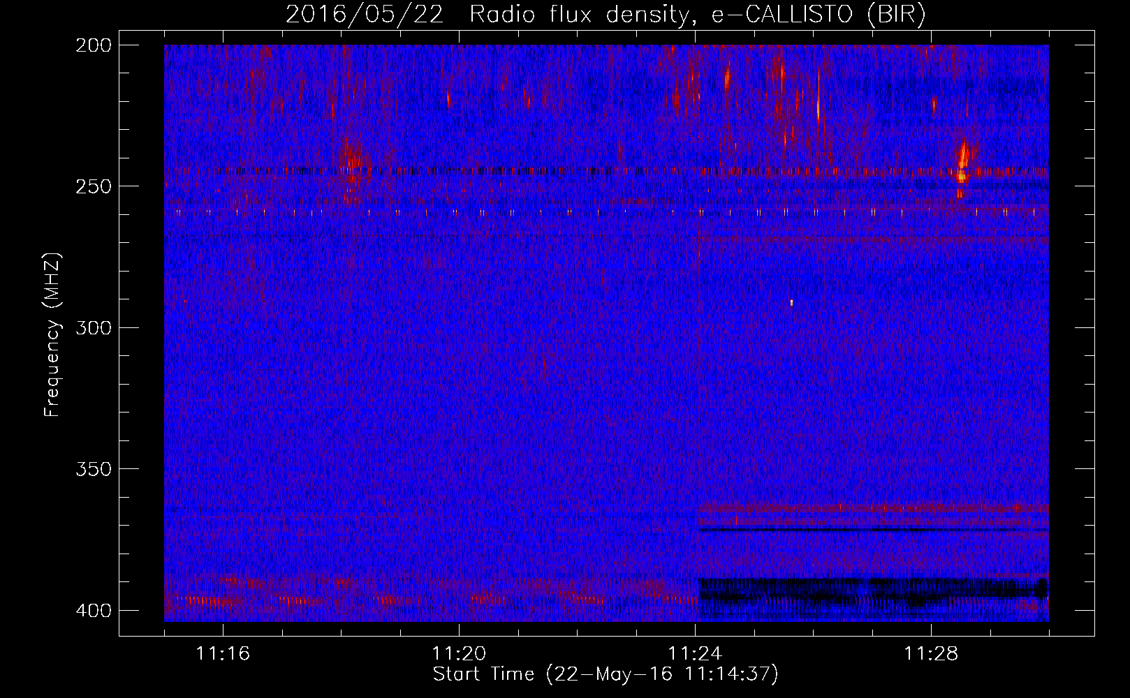Click the 11:28 time axis label
This screenshot has height=698, width=1130.
(x=931, y=654)
